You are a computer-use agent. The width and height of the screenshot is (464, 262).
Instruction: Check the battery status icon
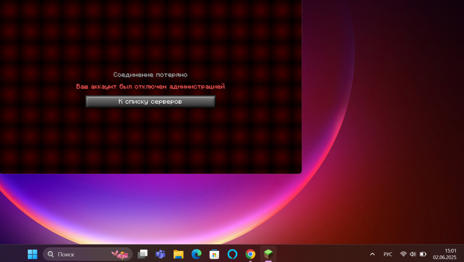click(x=423, y=254)
